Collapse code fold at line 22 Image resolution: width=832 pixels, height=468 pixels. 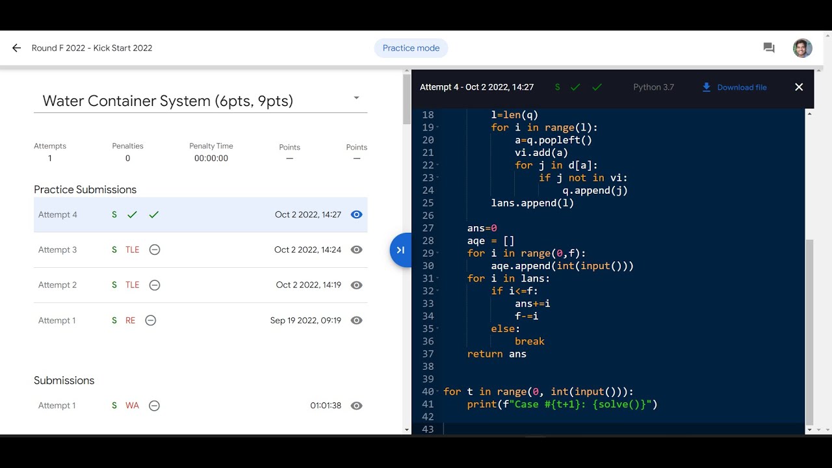[x=437, y=166]
